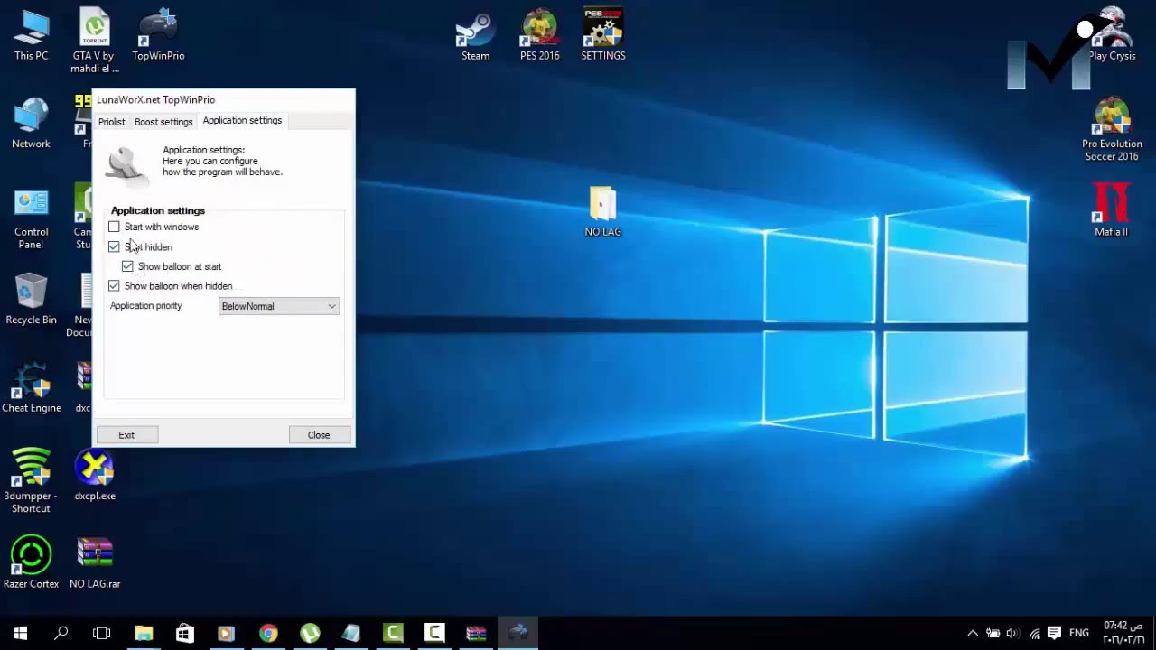This screenshot has width=1156, height=650.
Task: Open the NO LAG.rar archive icon
Action: [95, 564]
